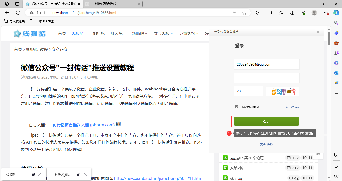Open the workspaces icon in tab bar
The image size is (342, 181).
coord(7,4)
